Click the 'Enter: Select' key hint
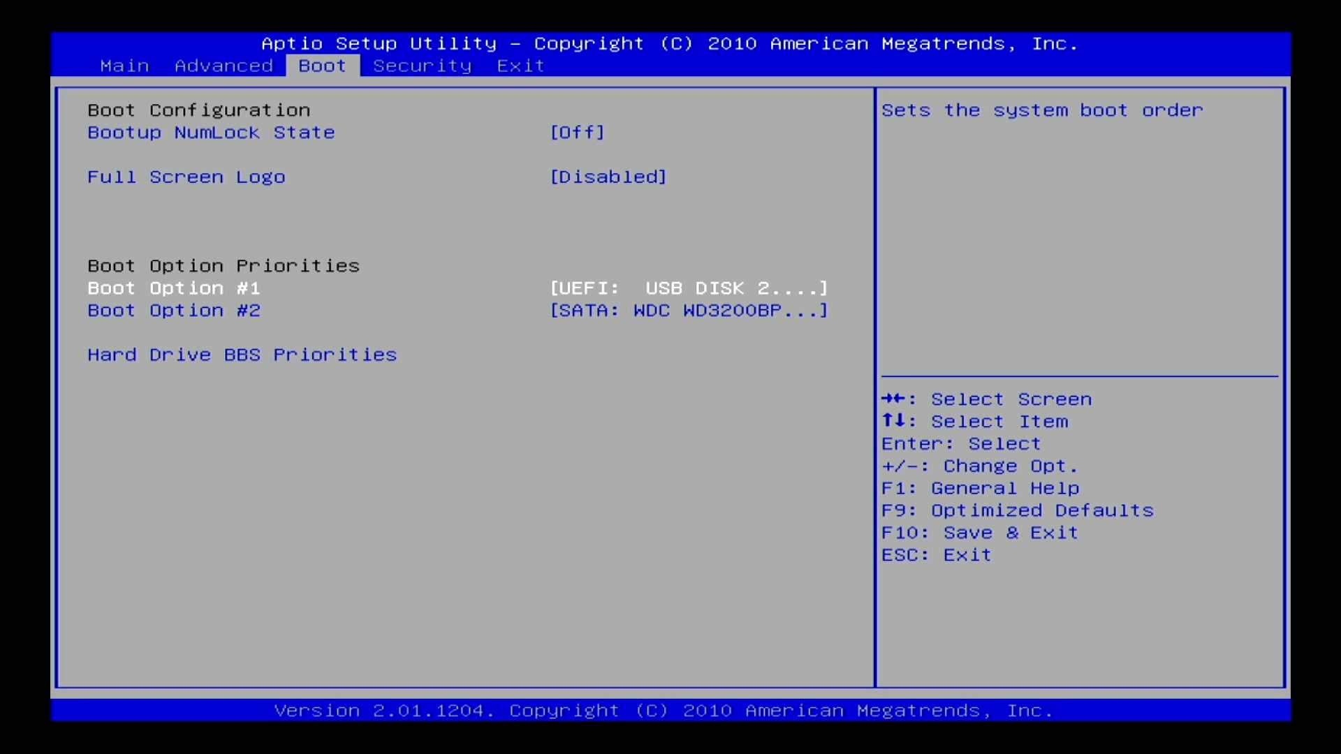This screenshot has height=754, width=1341. pyautogui.click(x=961, y=444)
